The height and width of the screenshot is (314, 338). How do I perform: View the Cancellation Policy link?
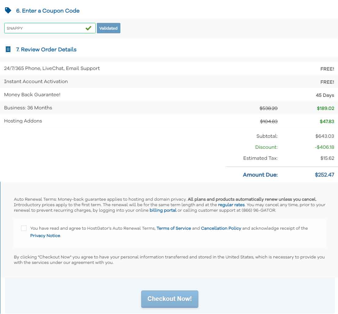tap(221, 228)
